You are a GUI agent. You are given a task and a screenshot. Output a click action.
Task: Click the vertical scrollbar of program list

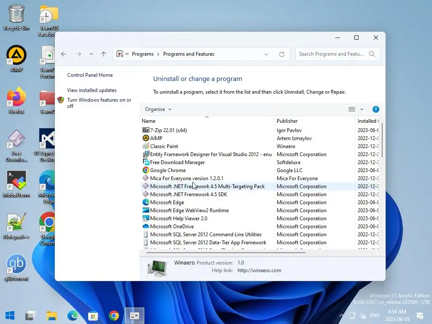tap(382, 140)
